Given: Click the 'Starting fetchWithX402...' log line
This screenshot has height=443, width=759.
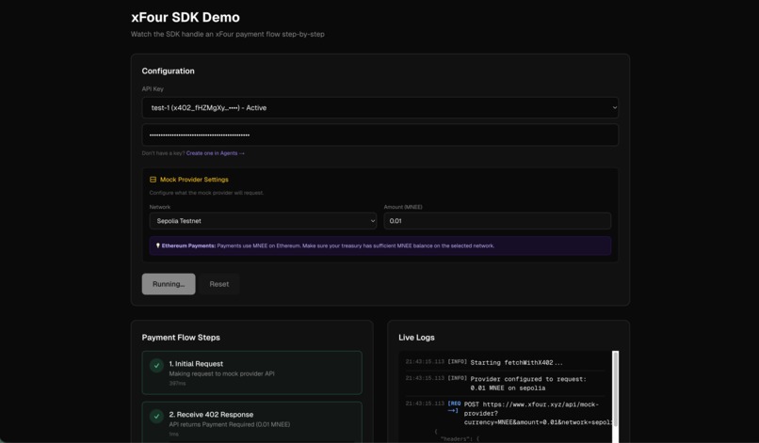Looking at the screenshot, I should [x=516, y=362].
